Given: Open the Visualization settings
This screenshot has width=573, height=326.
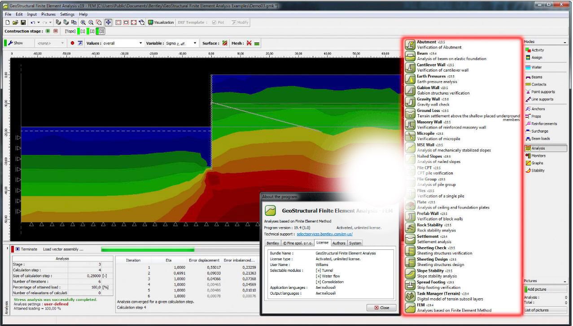Looking at the screenshot, I should coord(161,22).
